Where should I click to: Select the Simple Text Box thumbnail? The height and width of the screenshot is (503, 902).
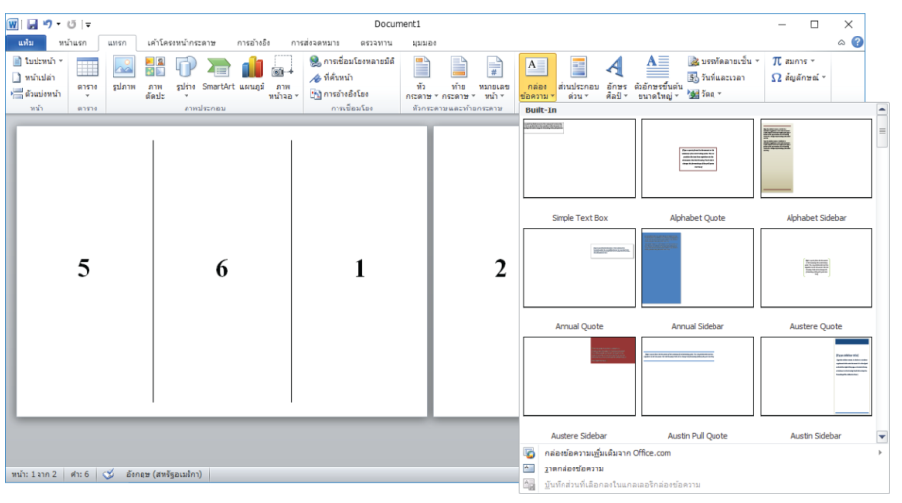pos(579,159)
